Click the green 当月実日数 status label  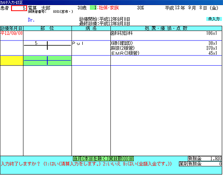[x=103, y=158]
